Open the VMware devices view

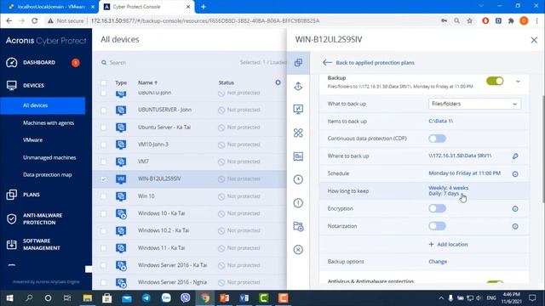pos(32,140)
